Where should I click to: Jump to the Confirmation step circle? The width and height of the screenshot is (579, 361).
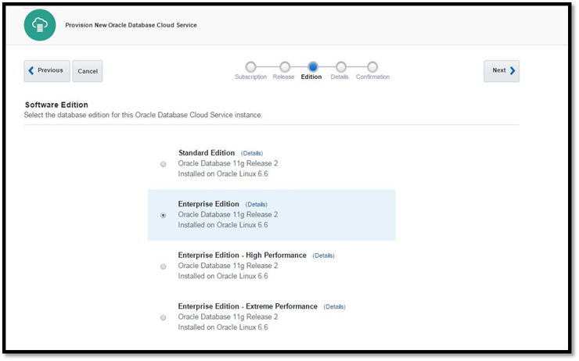coord(372,67)
